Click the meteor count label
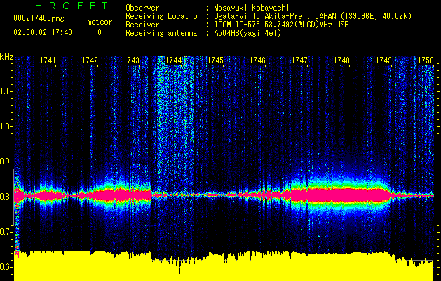 100,22
